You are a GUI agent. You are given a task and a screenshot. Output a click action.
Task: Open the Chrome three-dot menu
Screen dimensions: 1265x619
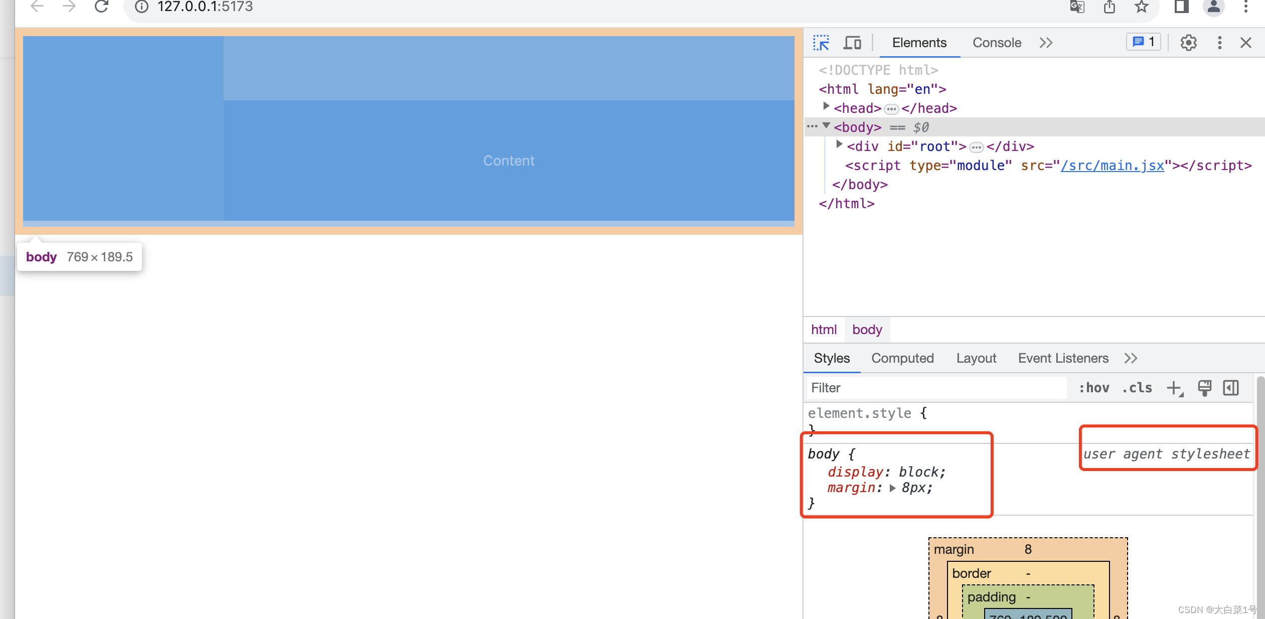coord(1246,7)
